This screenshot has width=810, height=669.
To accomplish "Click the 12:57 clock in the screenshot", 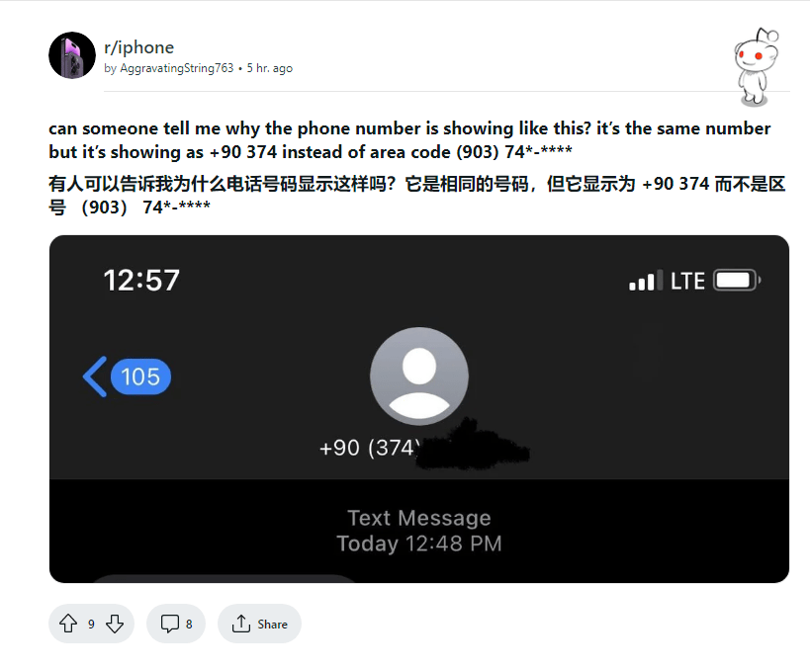I will click(141, 281).
